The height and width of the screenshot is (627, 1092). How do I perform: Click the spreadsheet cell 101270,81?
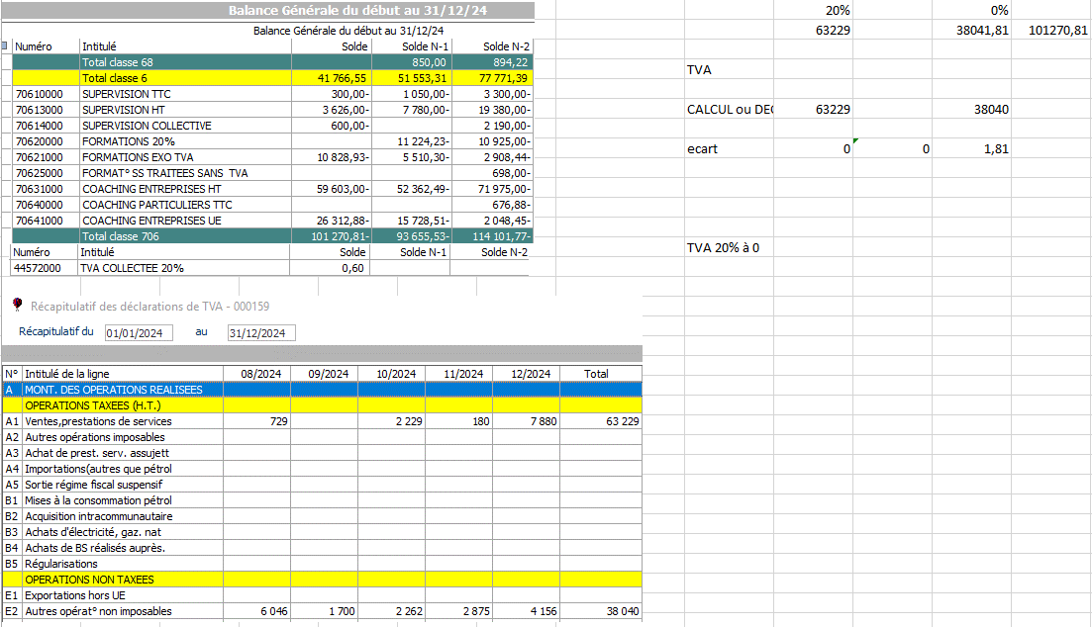pyautogui.click(x=1050, y=30)
